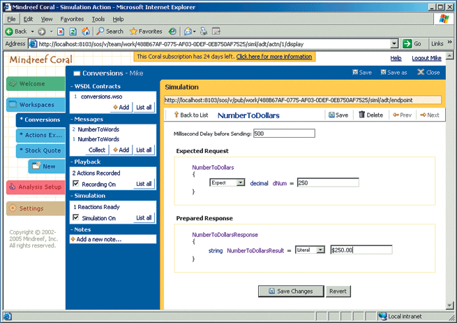Open the Expect dropdown for dNum
The width and height of the screenshot is (457, 323).
pos(227,182)
